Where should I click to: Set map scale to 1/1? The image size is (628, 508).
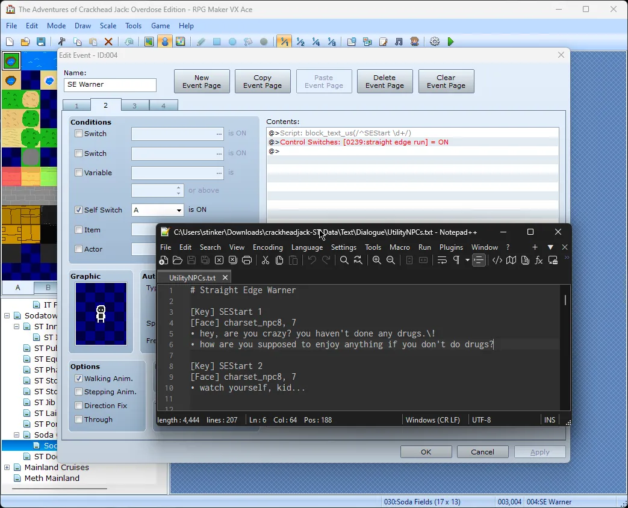[284, 42]
